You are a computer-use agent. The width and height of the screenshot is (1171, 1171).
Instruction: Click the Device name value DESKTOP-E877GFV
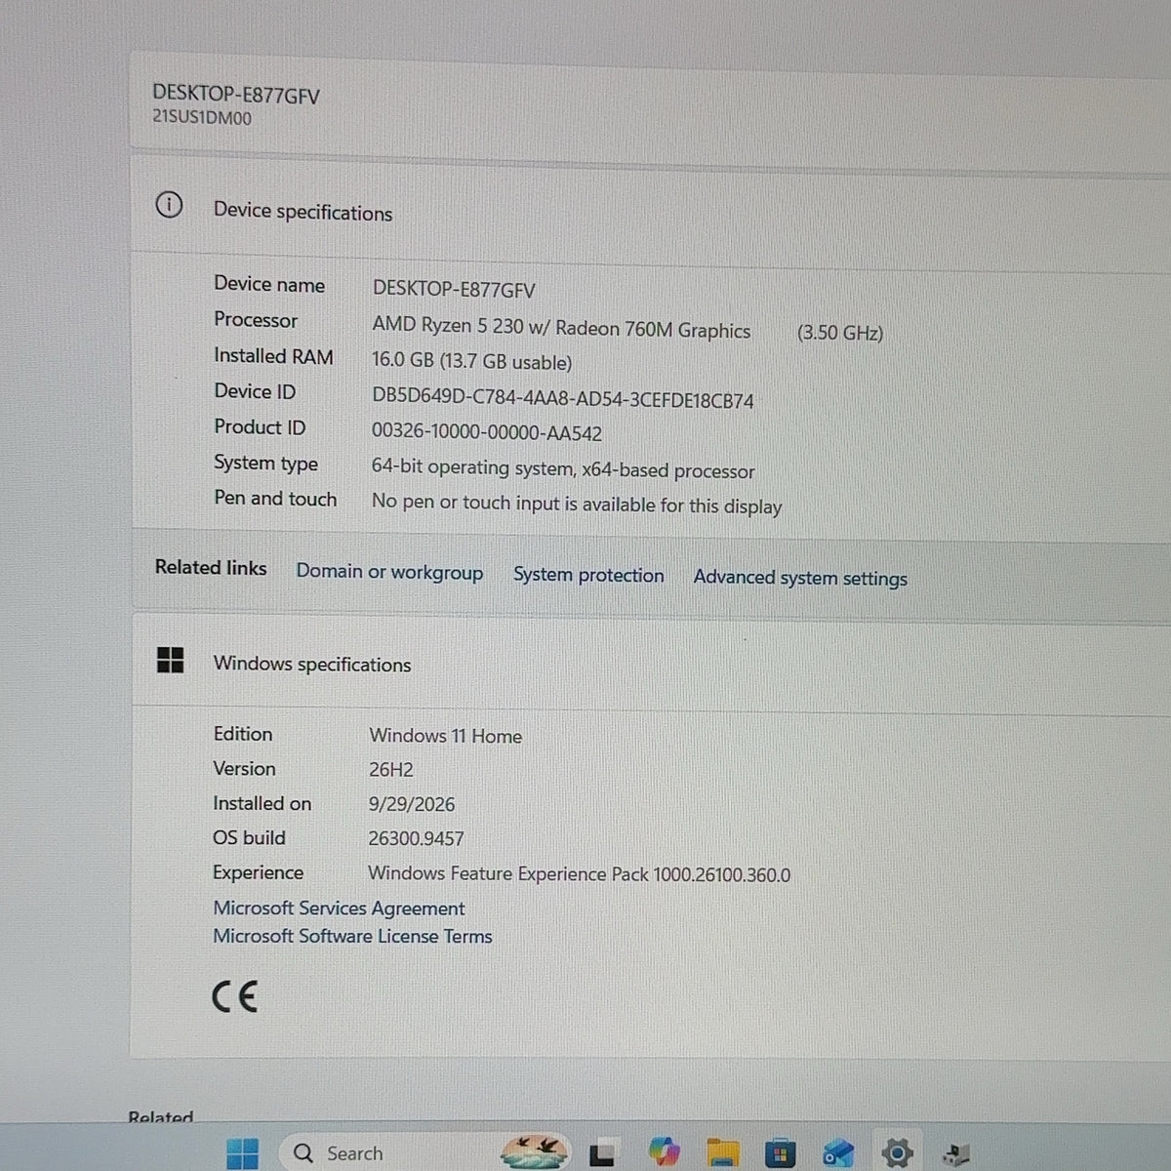tap(454, 290)
